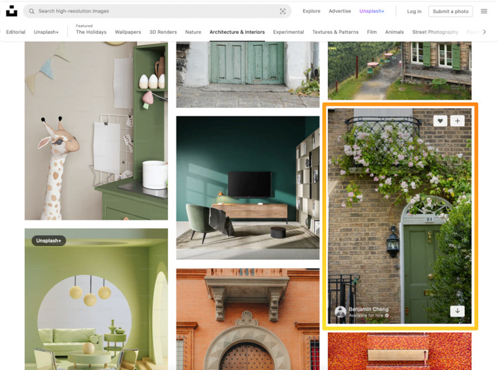The height and width of the screenshot is (370, 498).
Task: Click Log in
Action: pyautogui.click(x=414, y=12)
